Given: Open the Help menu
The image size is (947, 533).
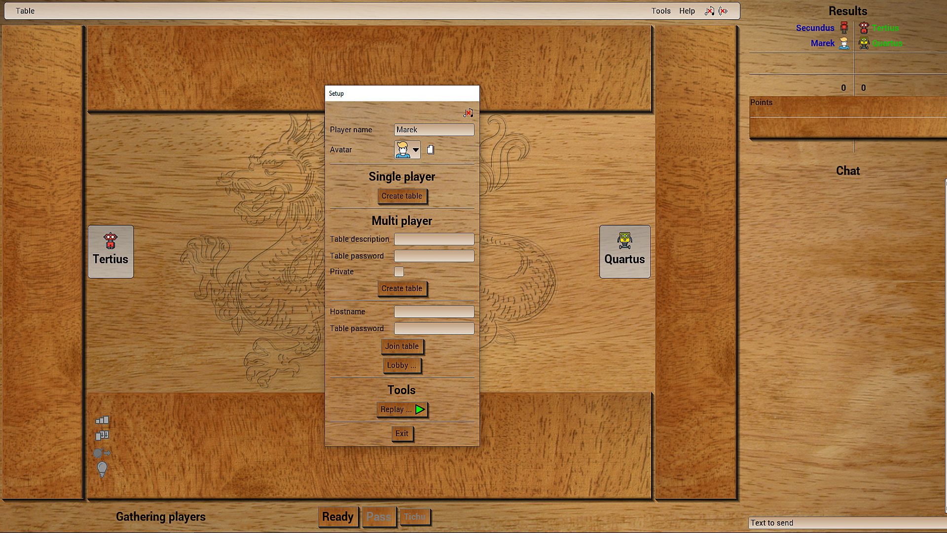Looking at the screenshot, I should 687,11.
